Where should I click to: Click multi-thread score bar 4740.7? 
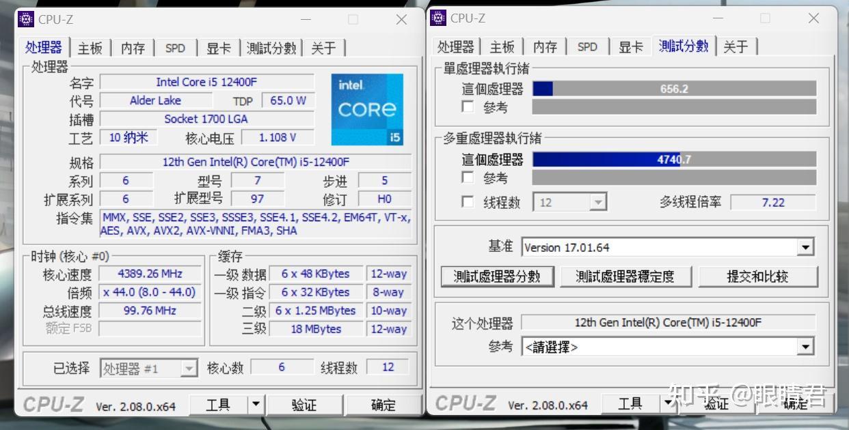coord(674,159)
